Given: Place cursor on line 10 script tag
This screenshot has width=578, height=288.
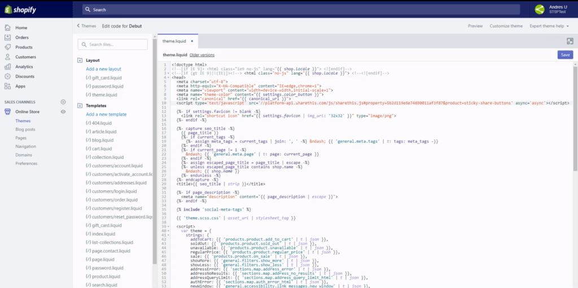Looking at the screenshot, I should (x=373, y=103).
